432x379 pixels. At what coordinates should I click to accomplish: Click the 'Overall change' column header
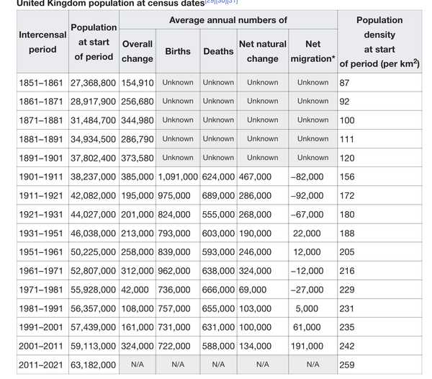click(138, 51)
